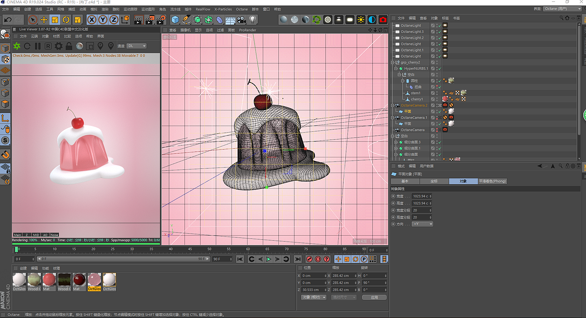This screenshot has height=318, width=586.
Task: Switch to the 坐标 attribute tab
Action: 434,181
